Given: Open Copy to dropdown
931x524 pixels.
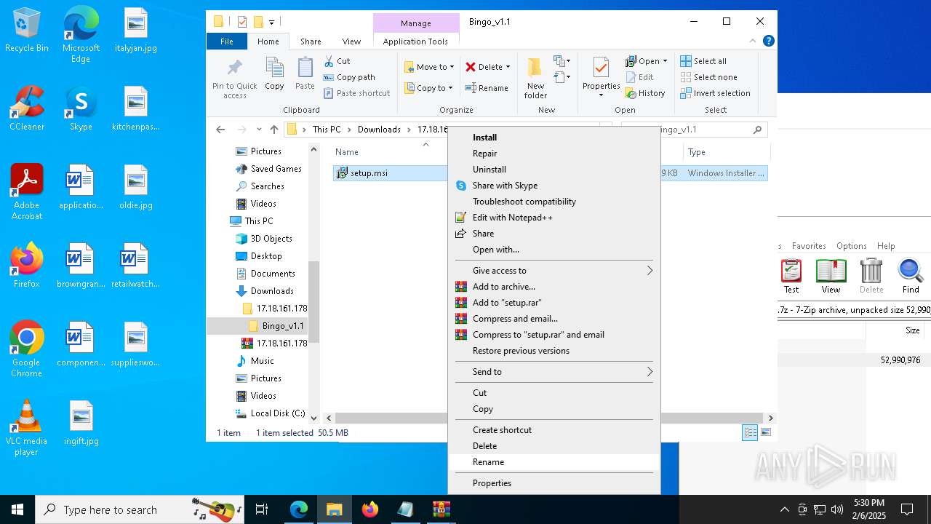Looking at the screenshot, I should 429,88.
